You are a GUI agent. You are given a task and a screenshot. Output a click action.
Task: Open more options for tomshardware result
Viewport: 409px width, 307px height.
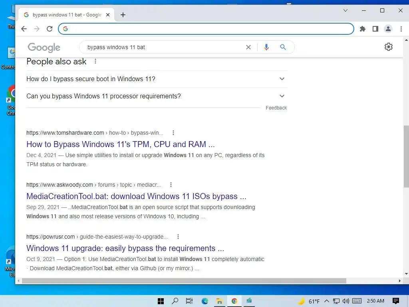coord(173,133)
